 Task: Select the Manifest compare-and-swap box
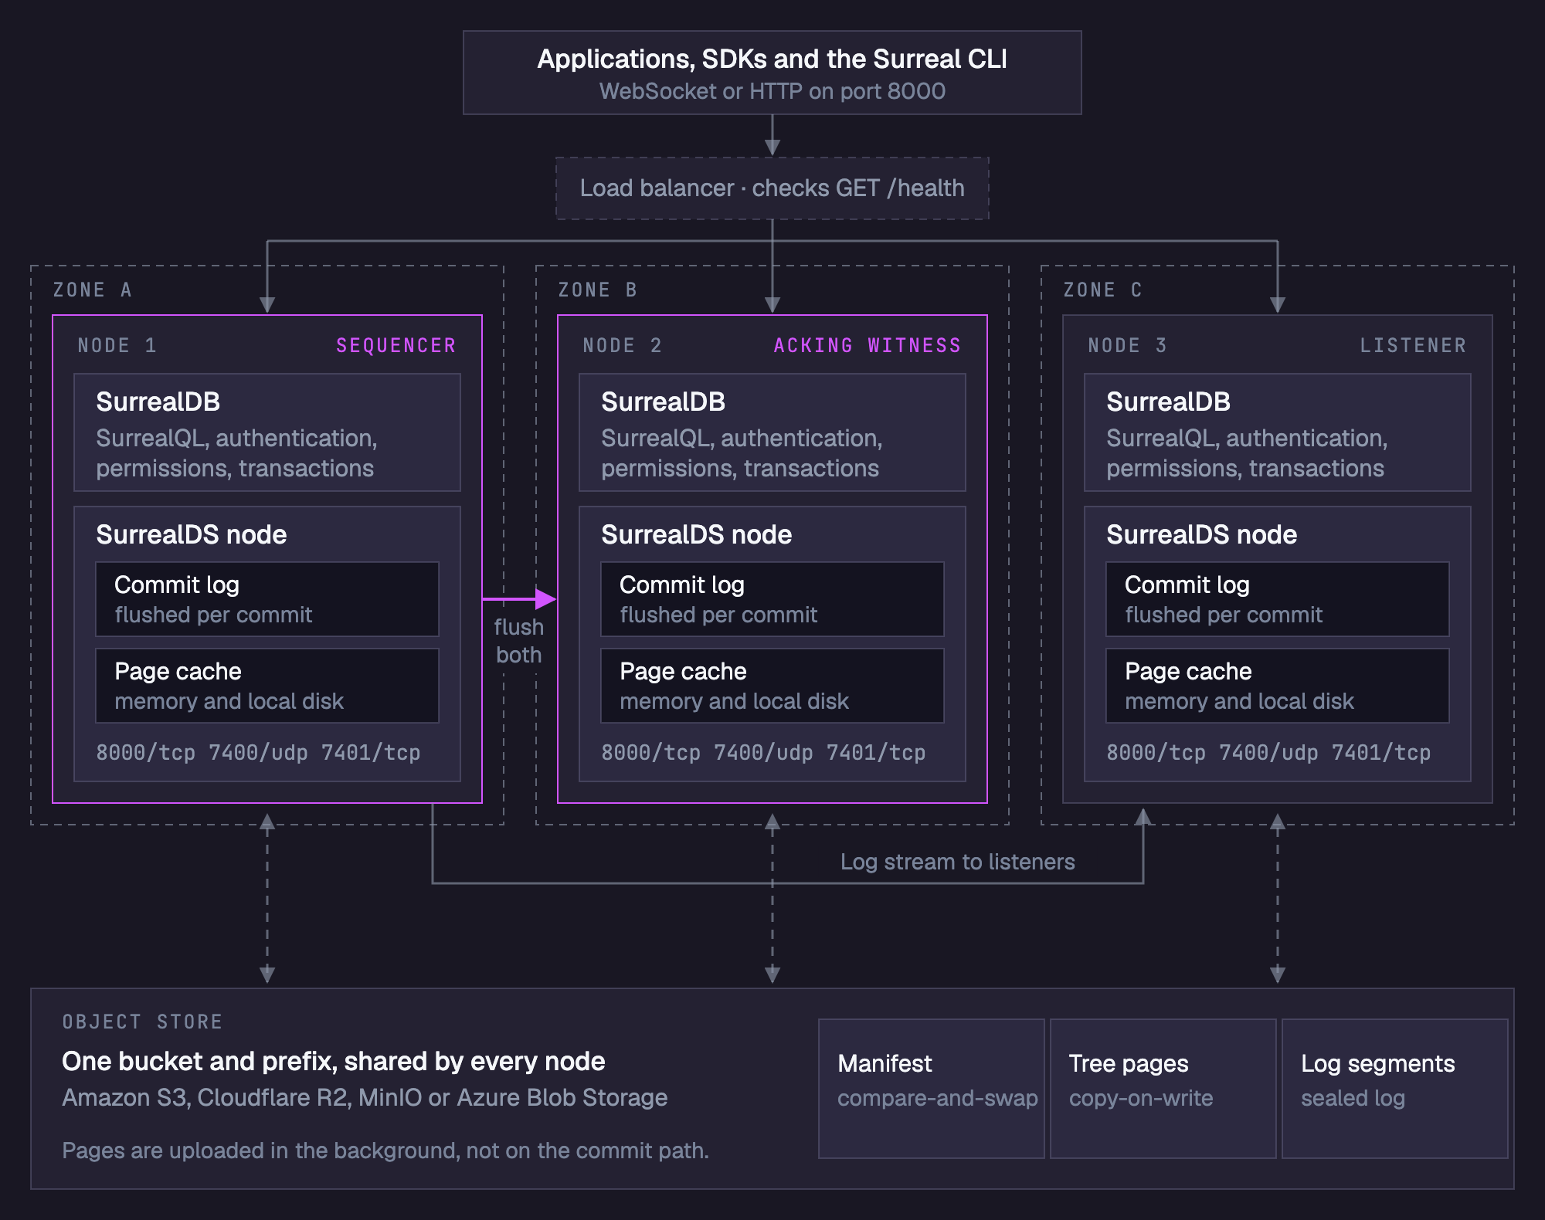932,1089
